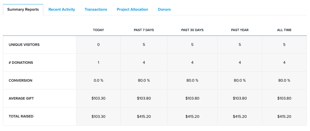Image resolution: width=310 pixels, height=131 pixels.
Task: Open the Project Allocation tab
Action: point(132,9)
